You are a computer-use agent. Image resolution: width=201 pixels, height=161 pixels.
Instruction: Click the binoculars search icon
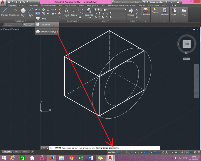[x=144, y=2]
